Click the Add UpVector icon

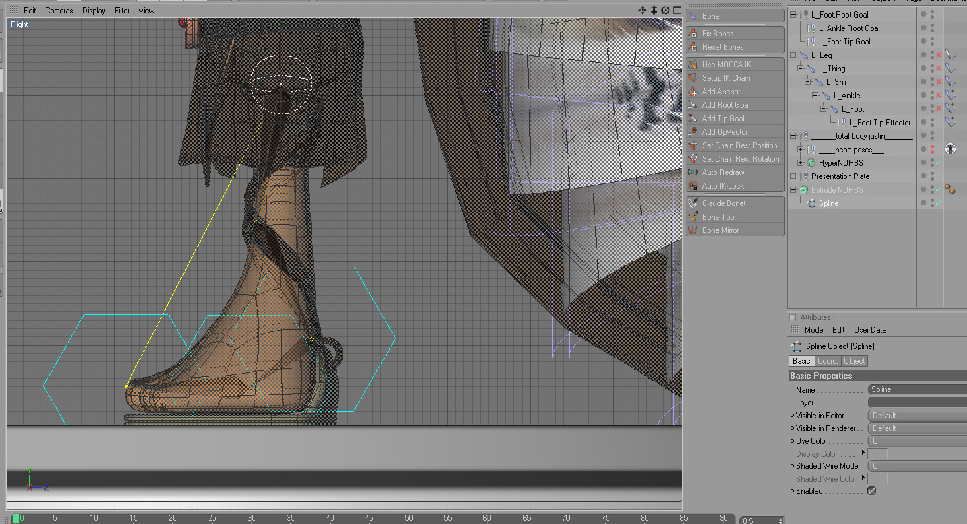[692, 132]
